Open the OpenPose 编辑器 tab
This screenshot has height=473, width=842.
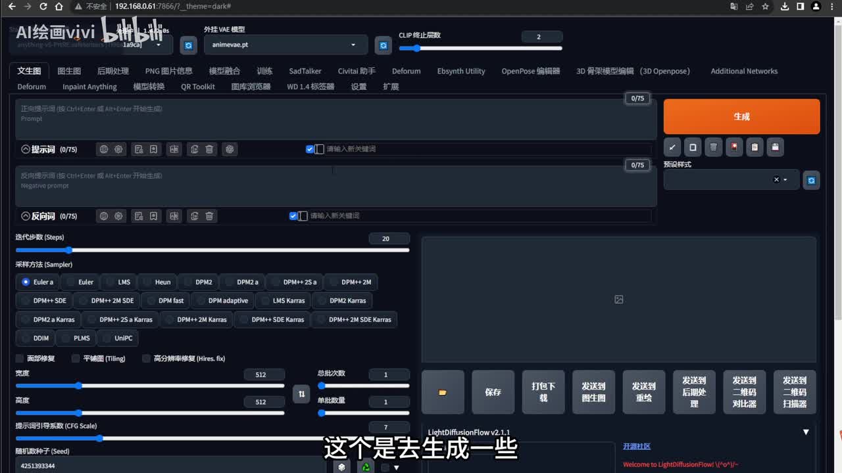point(530,71)
